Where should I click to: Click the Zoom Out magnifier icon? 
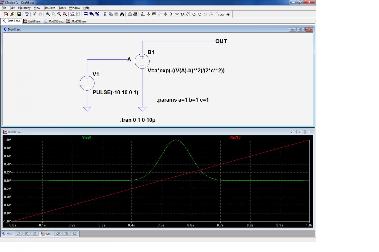point(59,14)
